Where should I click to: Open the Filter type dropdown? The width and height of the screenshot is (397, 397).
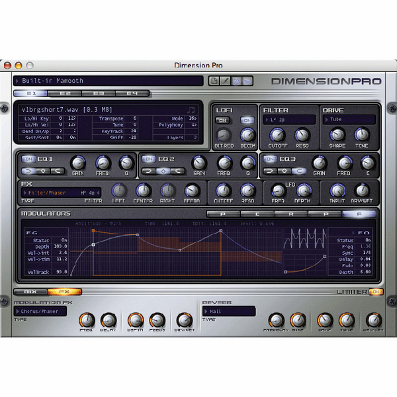pos(289,120)
